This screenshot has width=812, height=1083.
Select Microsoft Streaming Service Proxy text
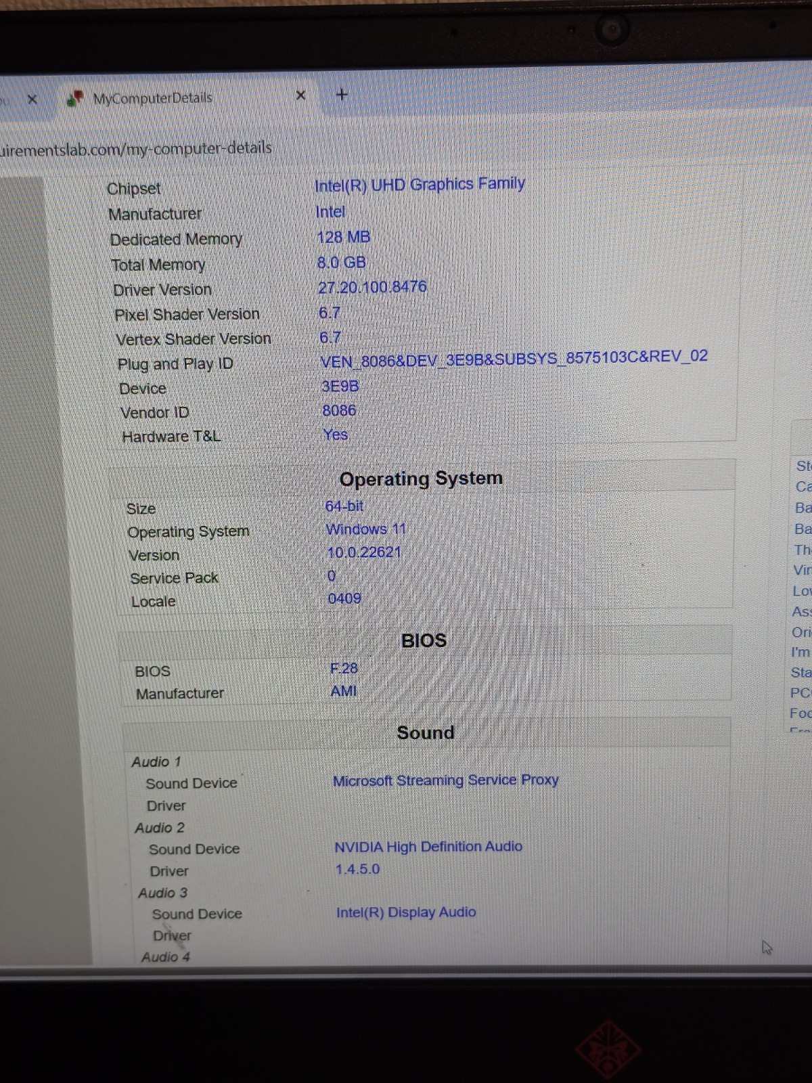click(446, 780)
